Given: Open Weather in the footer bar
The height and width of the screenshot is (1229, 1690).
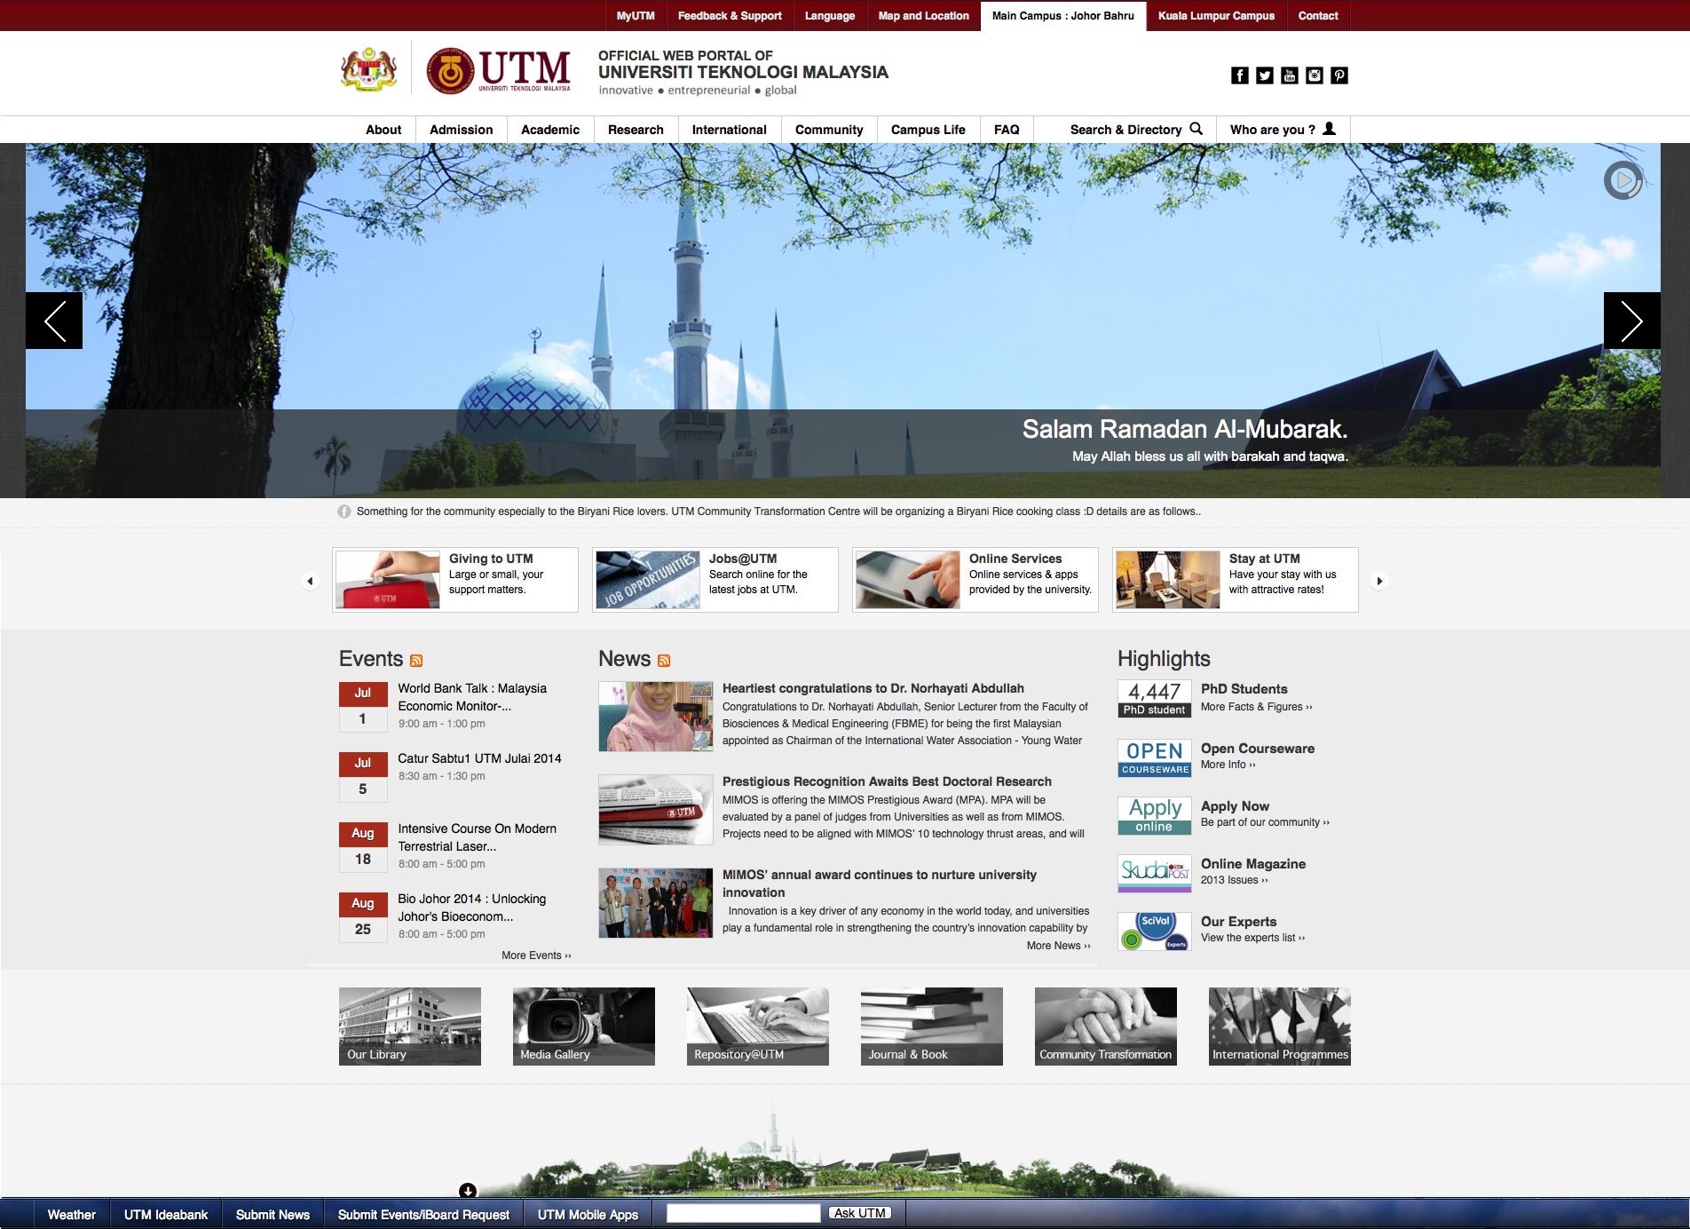Looking at the screenshot, I should 72,1215.
